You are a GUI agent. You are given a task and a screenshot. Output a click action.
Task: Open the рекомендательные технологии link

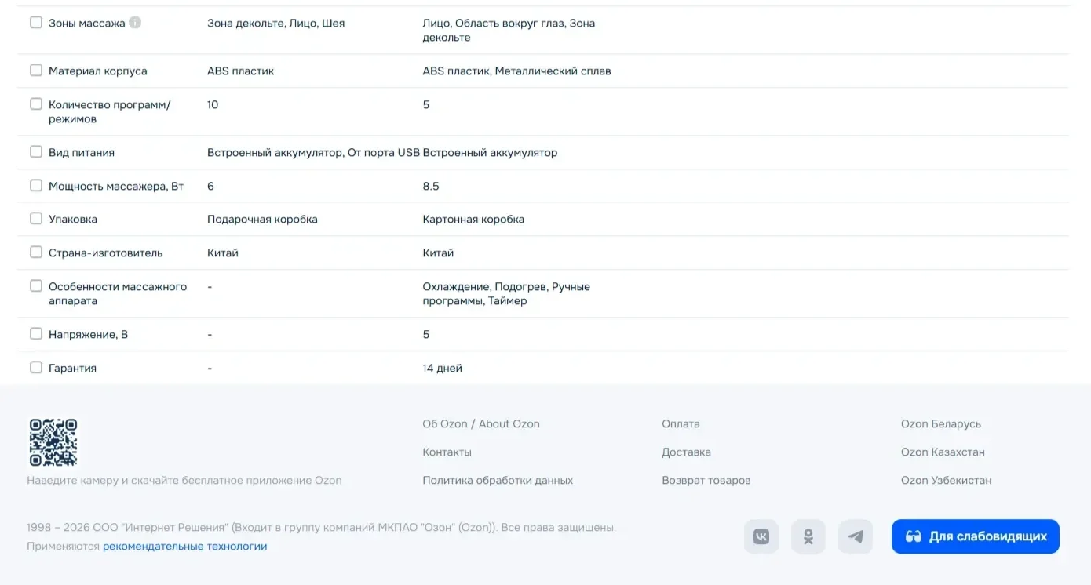185,546
